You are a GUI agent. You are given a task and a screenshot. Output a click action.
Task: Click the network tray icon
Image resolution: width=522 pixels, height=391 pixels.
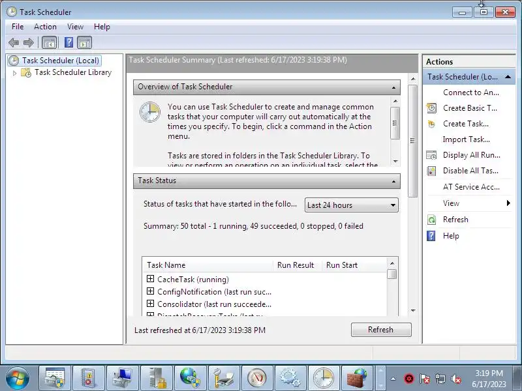pos(440,379)
